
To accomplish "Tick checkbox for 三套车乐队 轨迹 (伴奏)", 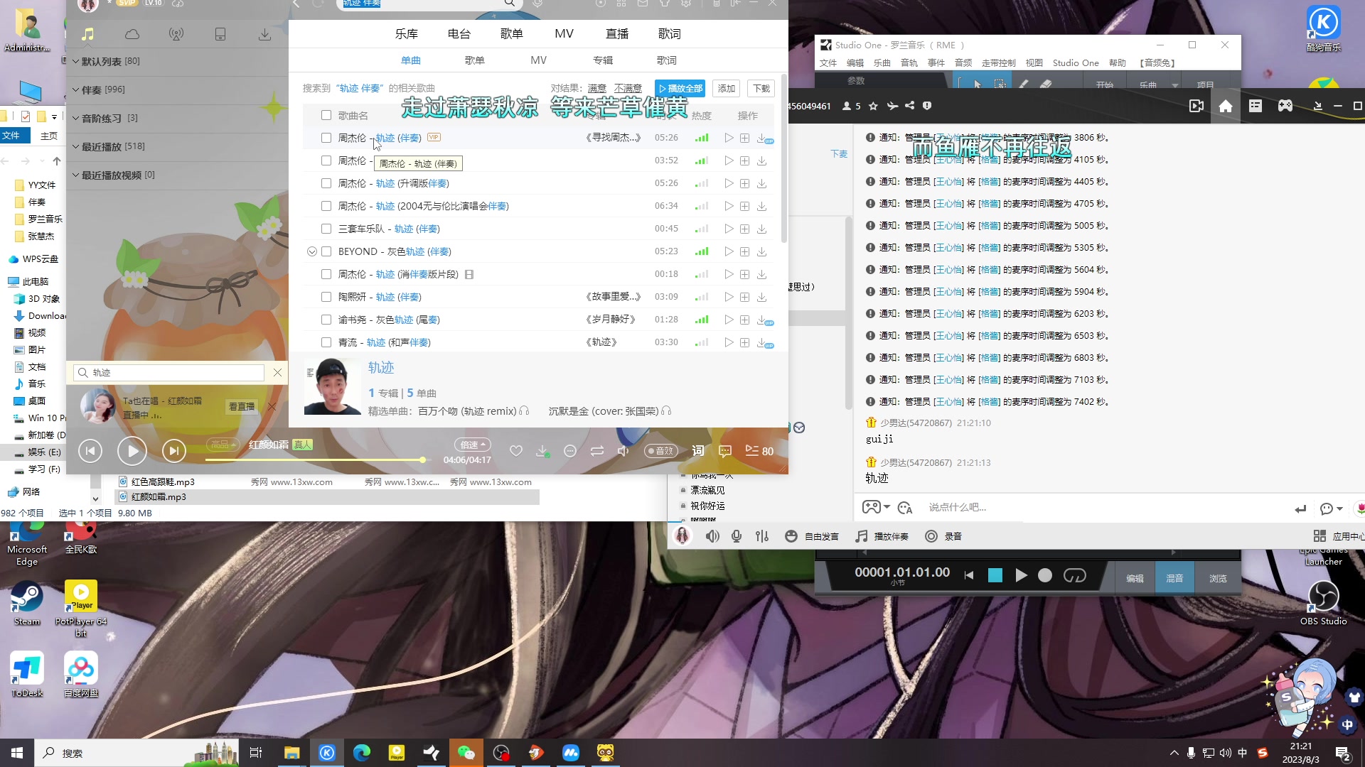I will tap(326, 229).
